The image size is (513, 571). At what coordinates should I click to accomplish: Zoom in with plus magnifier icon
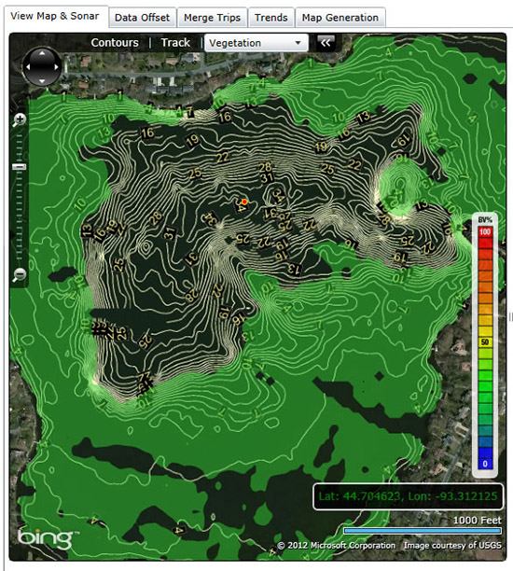[20, 119]
